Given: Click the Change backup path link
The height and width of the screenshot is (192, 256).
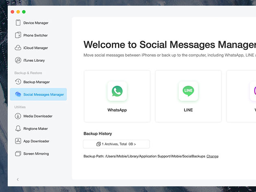Looking at the screenshot, I should [213, 156].
